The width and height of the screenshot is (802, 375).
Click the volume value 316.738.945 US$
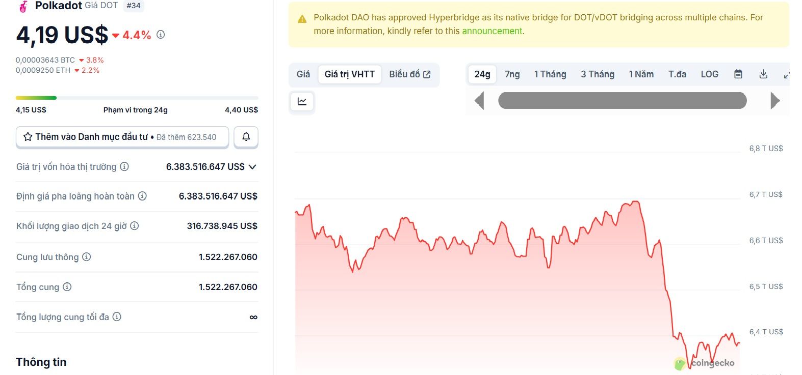point(222,226)
